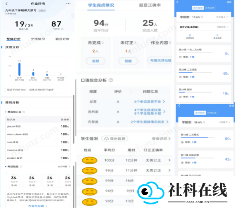Tap 编辑 on the 58.6% screen
Viewport: 235px width, 208px height.
231,106
